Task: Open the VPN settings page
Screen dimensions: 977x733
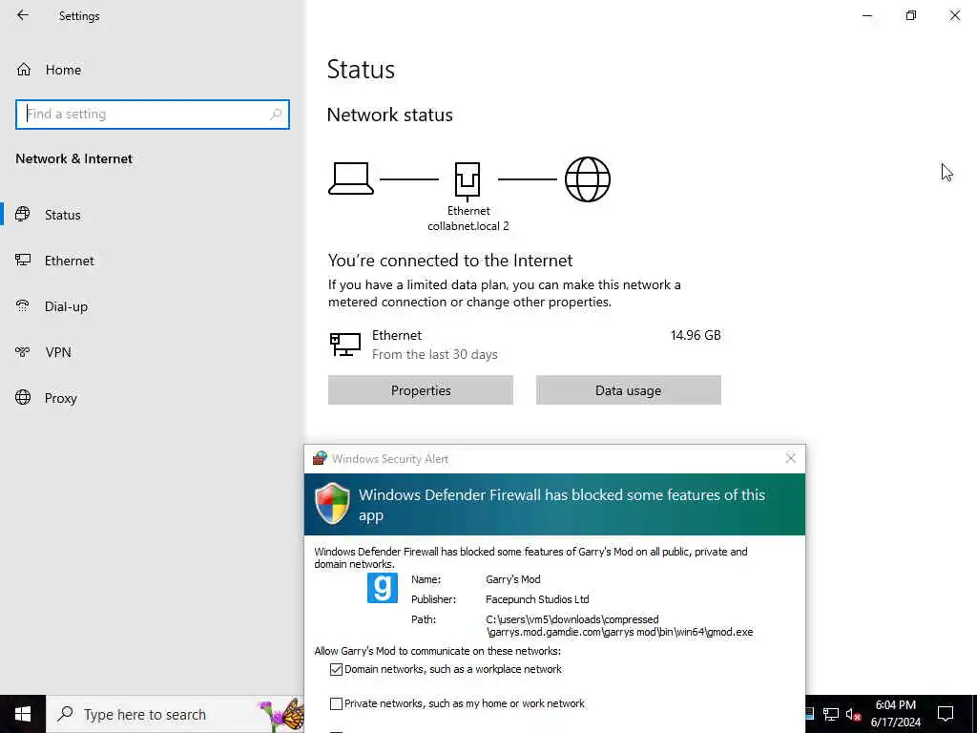Action: pos(153,352)
